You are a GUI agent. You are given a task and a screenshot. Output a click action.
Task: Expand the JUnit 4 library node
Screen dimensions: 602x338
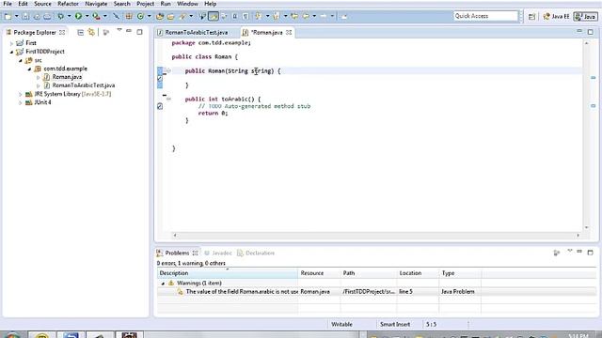click(x=21, y=102)
